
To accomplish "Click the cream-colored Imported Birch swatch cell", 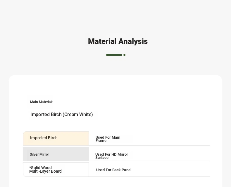I will [x=56, y=138].
